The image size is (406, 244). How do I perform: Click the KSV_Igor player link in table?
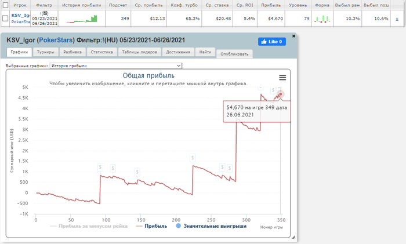pyautogui.click(x=21, y=15)
